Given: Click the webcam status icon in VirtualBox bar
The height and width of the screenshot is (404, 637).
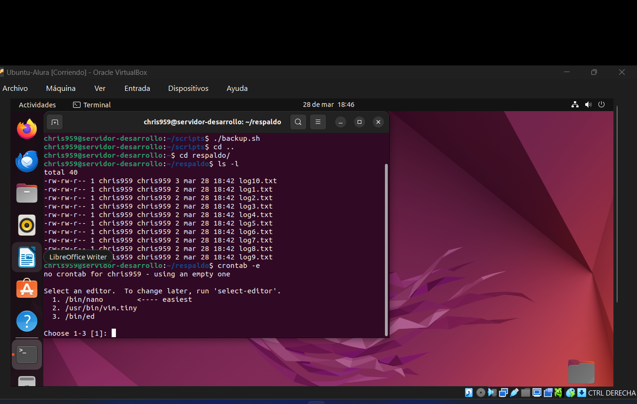Looking at the screenshot, I should click(x=548, y=392).
